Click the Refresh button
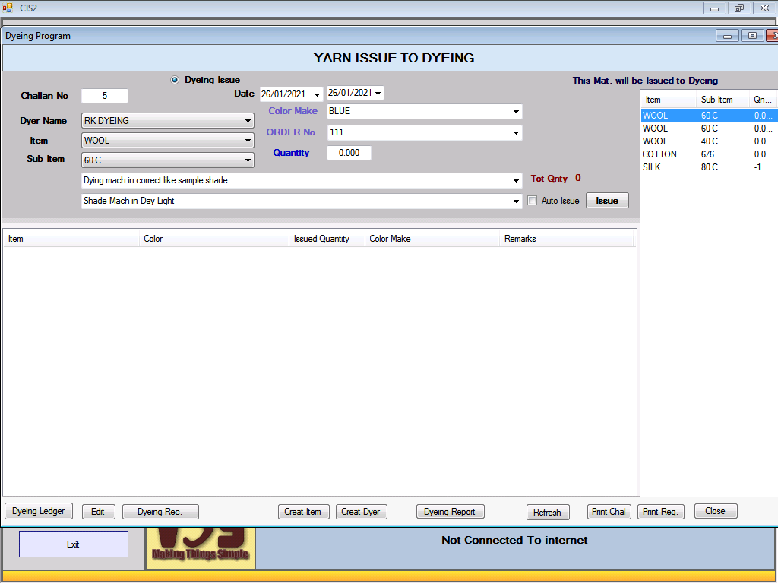 click(547, 513)
